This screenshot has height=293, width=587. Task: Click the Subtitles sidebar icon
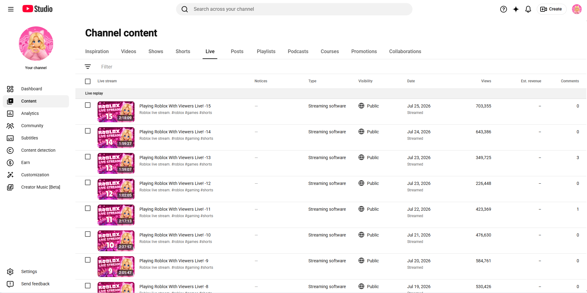pyautogui.click(x=10, y=138)
